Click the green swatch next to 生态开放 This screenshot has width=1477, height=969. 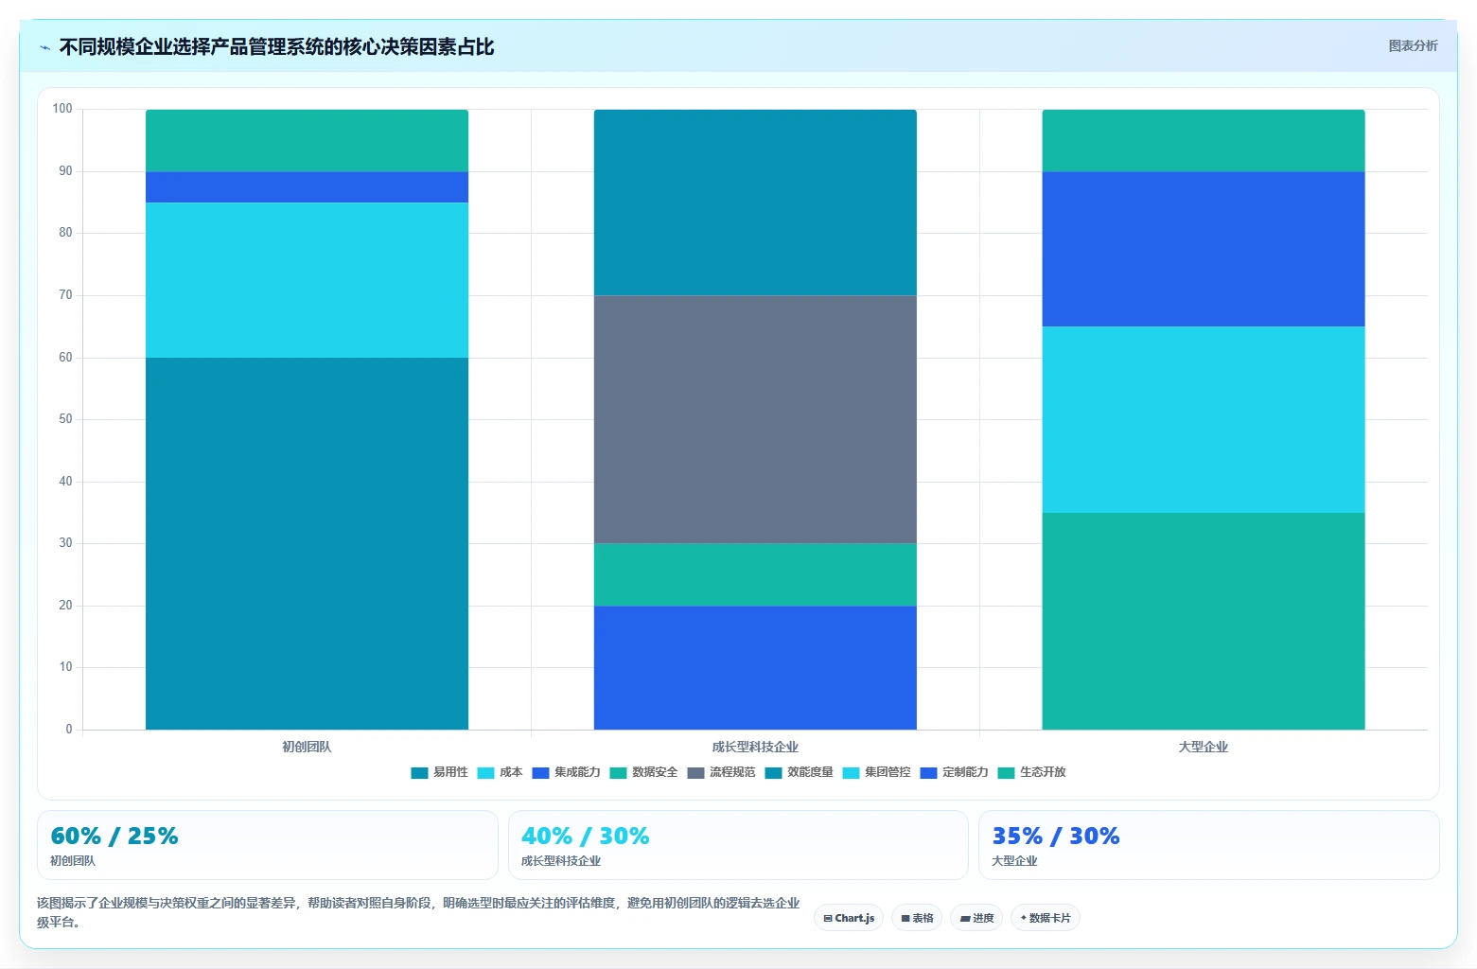click(x=1006, y=773)
